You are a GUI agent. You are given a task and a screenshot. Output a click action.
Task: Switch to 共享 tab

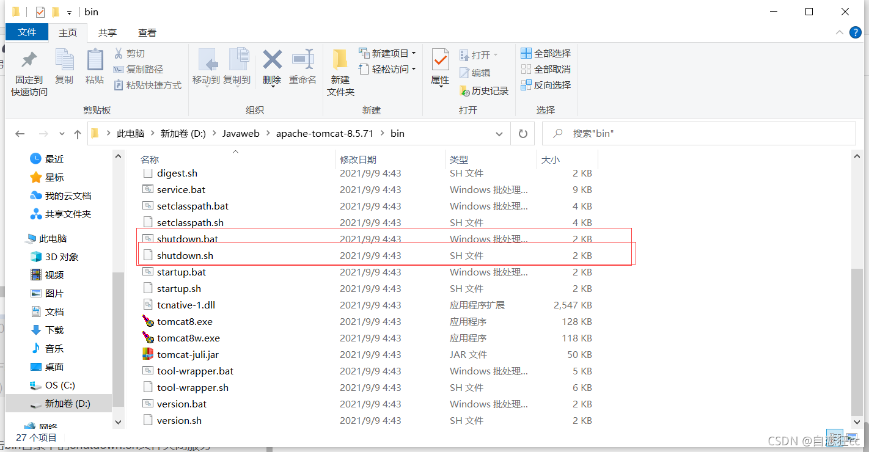[x=108, y=32]
